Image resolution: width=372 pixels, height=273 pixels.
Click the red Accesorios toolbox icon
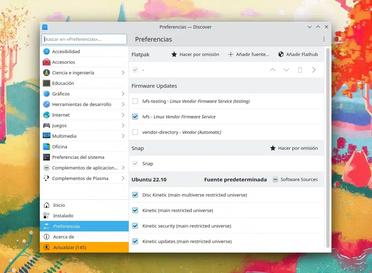pyautogui.click(x=47, y=62)
